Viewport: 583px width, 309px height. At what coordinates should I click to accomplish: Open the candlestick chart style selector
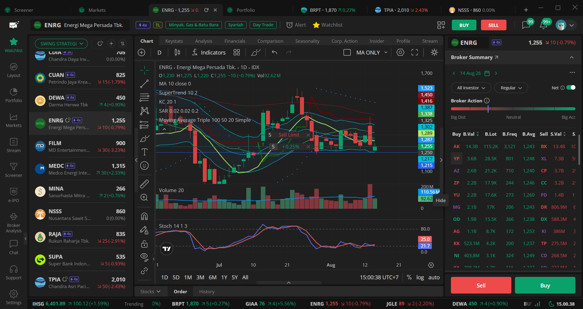pos(177,53)
